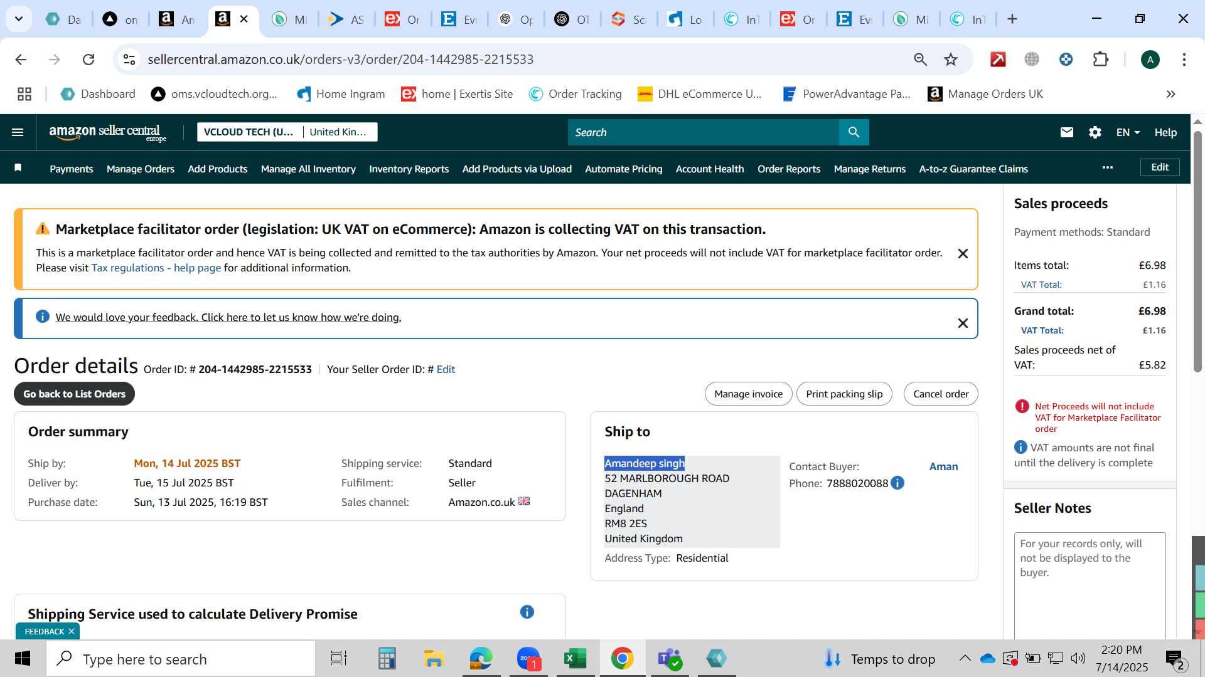Click the feedback survey link
This screenshot has width=1205, height=677.
coord(228,317)
